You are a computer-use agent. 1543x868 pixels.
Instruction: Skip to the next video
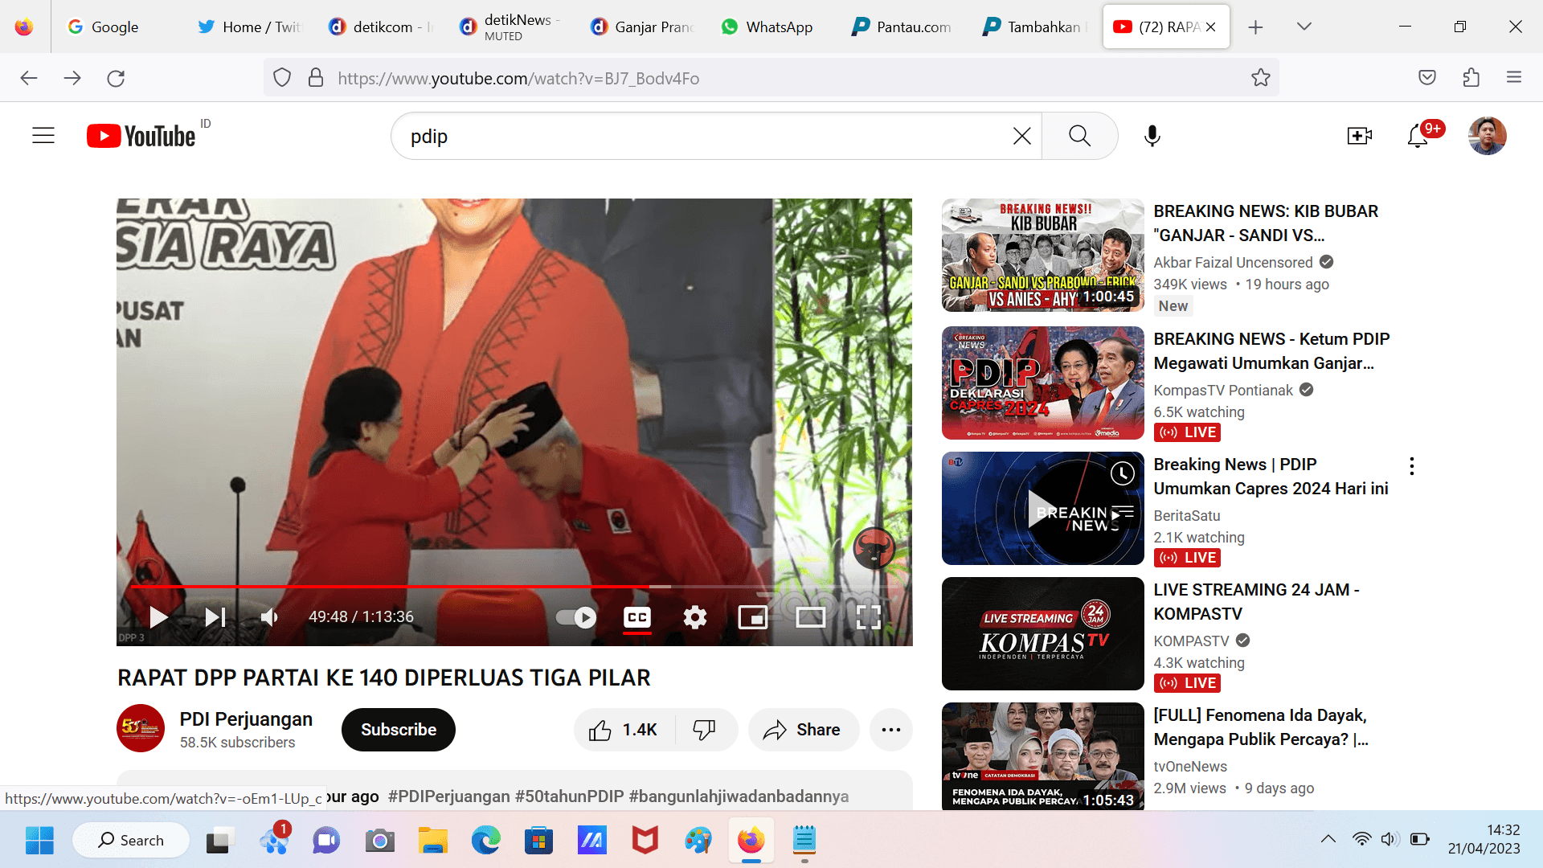[x=215, y=617]
